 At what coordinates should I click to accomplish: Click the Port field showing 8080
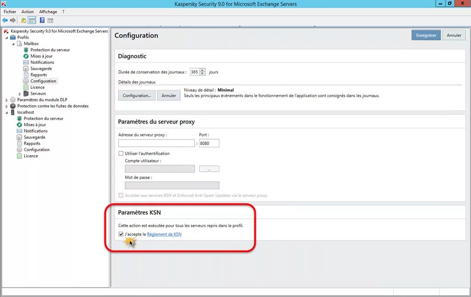coord(209,143)
